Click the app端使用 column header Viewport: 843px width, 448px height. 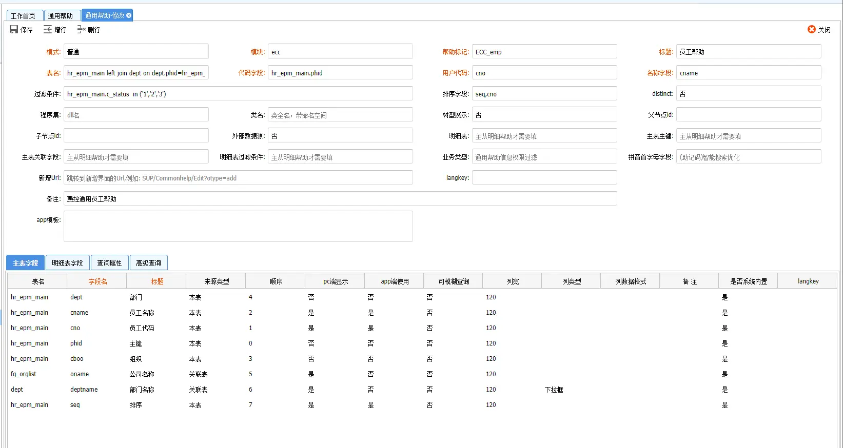pyautogui.click(x=395, y=281)
